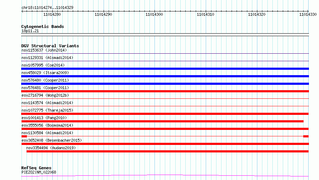
Task: Select variant esv1001413 (Pang2010) label
Action: pos(44,118)
